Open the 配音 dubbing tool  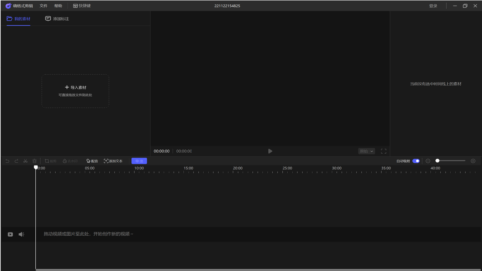(92, 161)
